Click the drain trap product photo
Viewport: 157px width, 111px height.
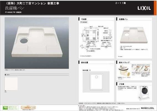(124, 71)
